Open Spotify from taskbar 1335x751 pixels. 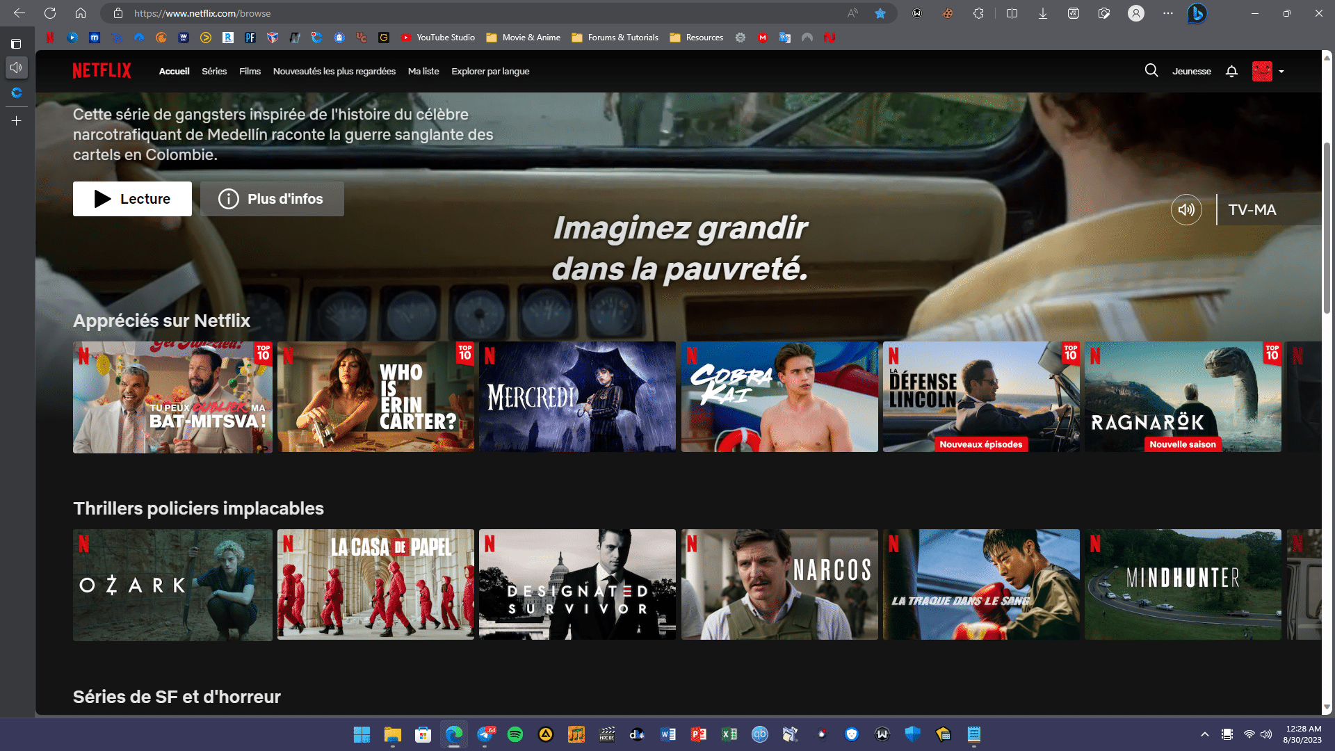pyautogui.click(x=515, y=734)
